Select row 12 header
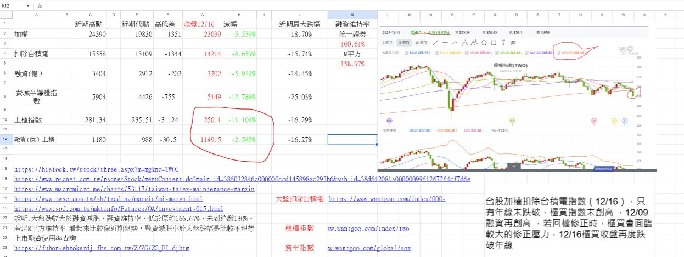The height and width of the screenshot is (257, 684). click(6, 139)
